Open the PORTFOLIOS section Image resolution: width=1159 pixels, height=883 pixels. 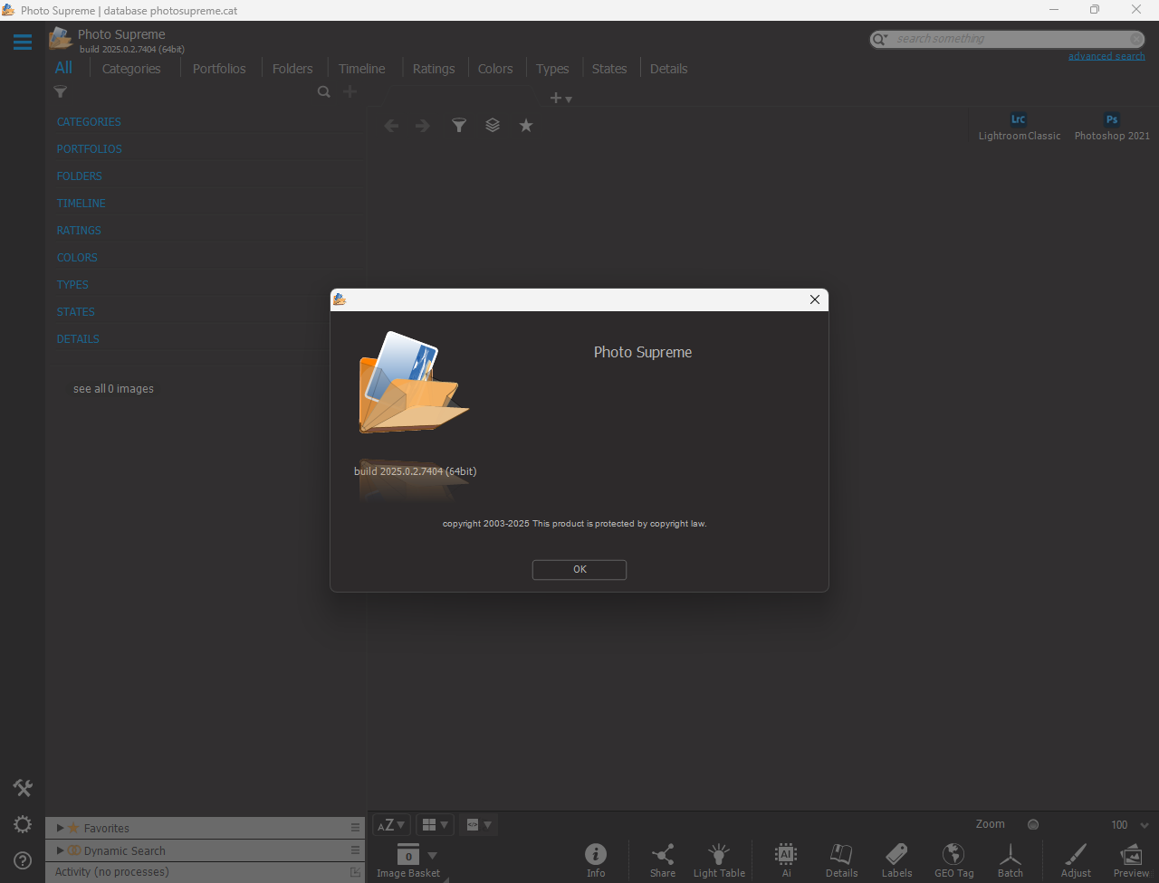pos(90,149)
